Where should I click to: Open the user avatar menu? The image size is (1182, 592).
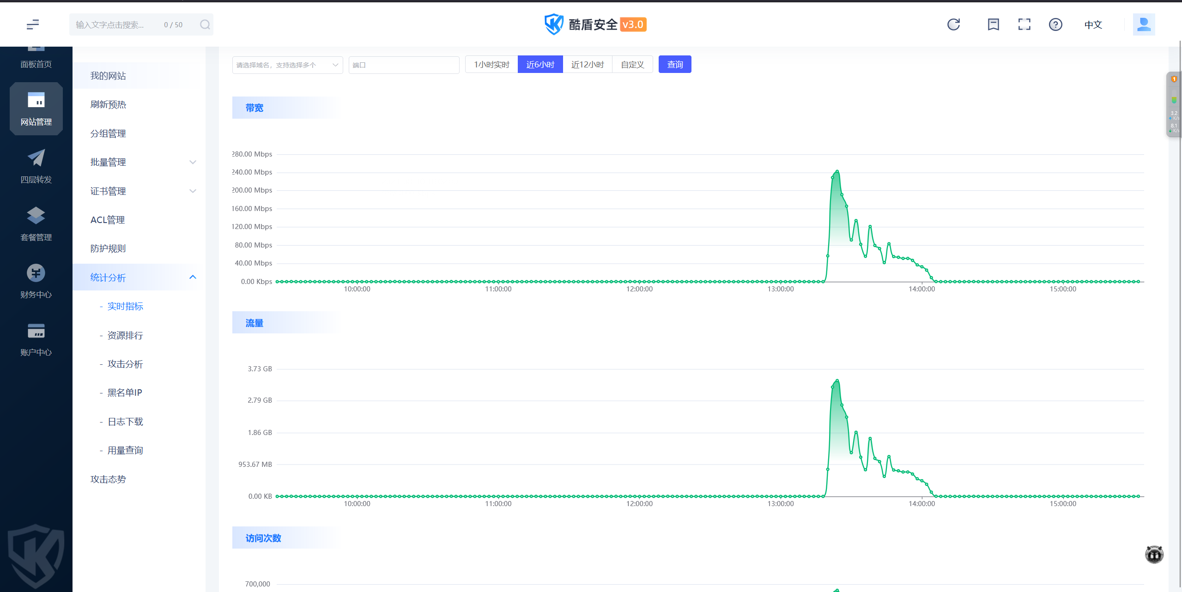pyautogui.click(x=1144, y=24)
